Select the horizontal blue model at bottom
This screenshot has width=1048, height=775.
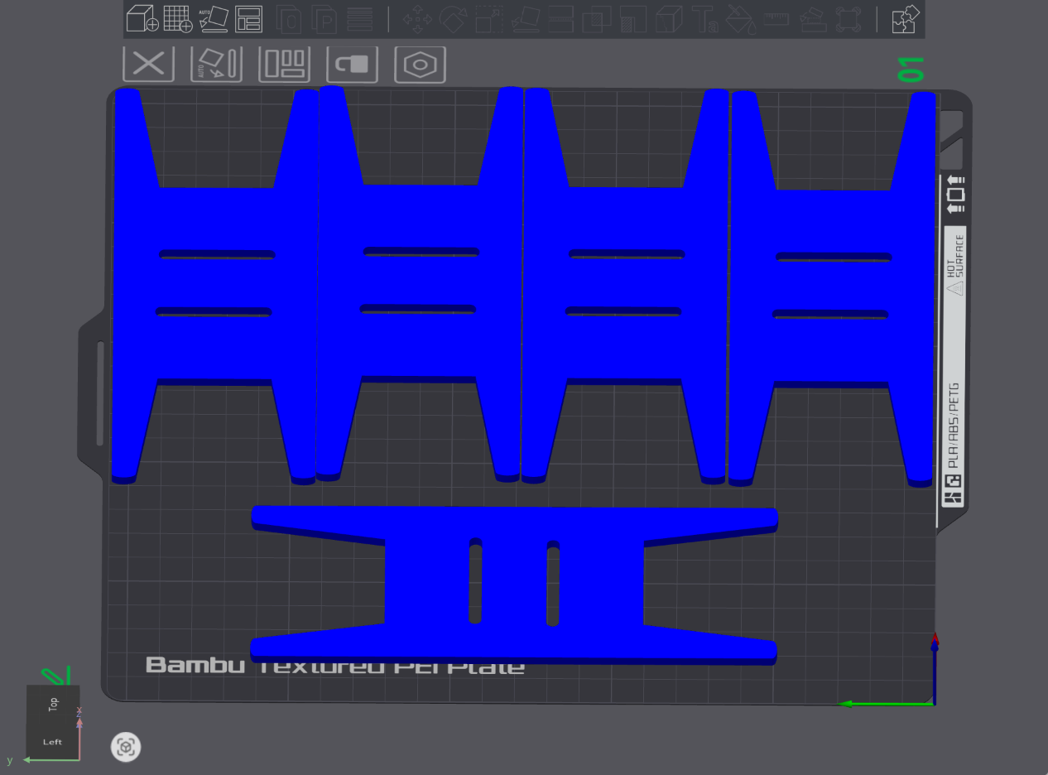coord(514,585)
